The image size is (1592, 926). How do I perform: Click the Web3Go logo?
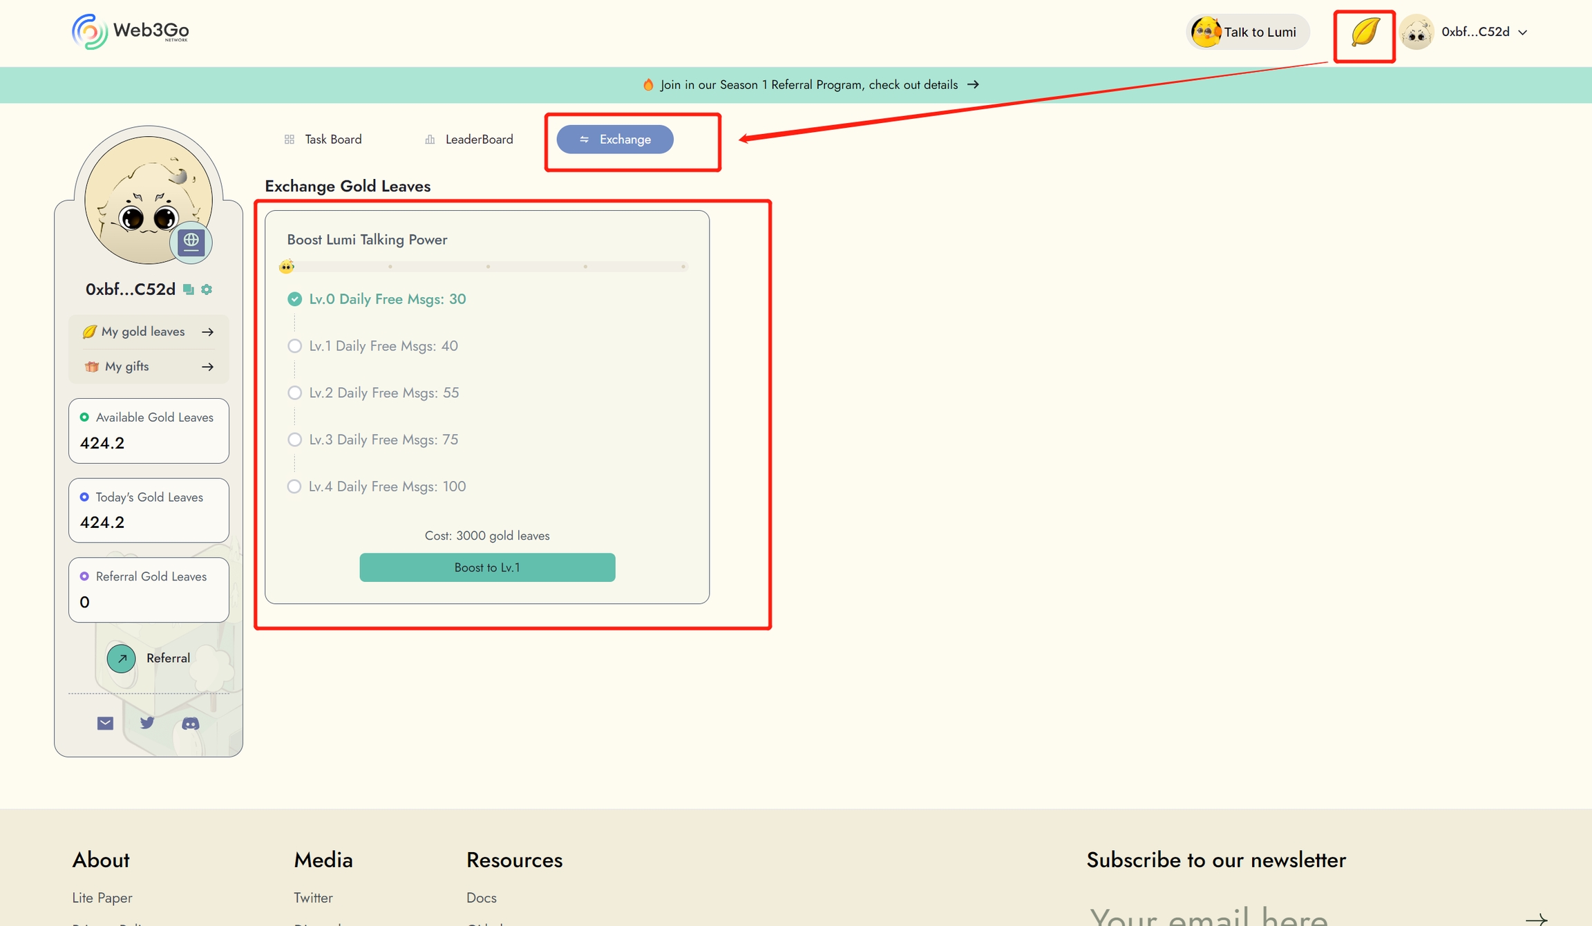130,31
